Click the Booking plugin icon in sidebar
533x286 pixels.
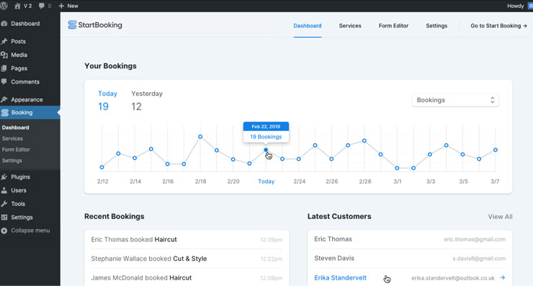(x=4, y=112)
